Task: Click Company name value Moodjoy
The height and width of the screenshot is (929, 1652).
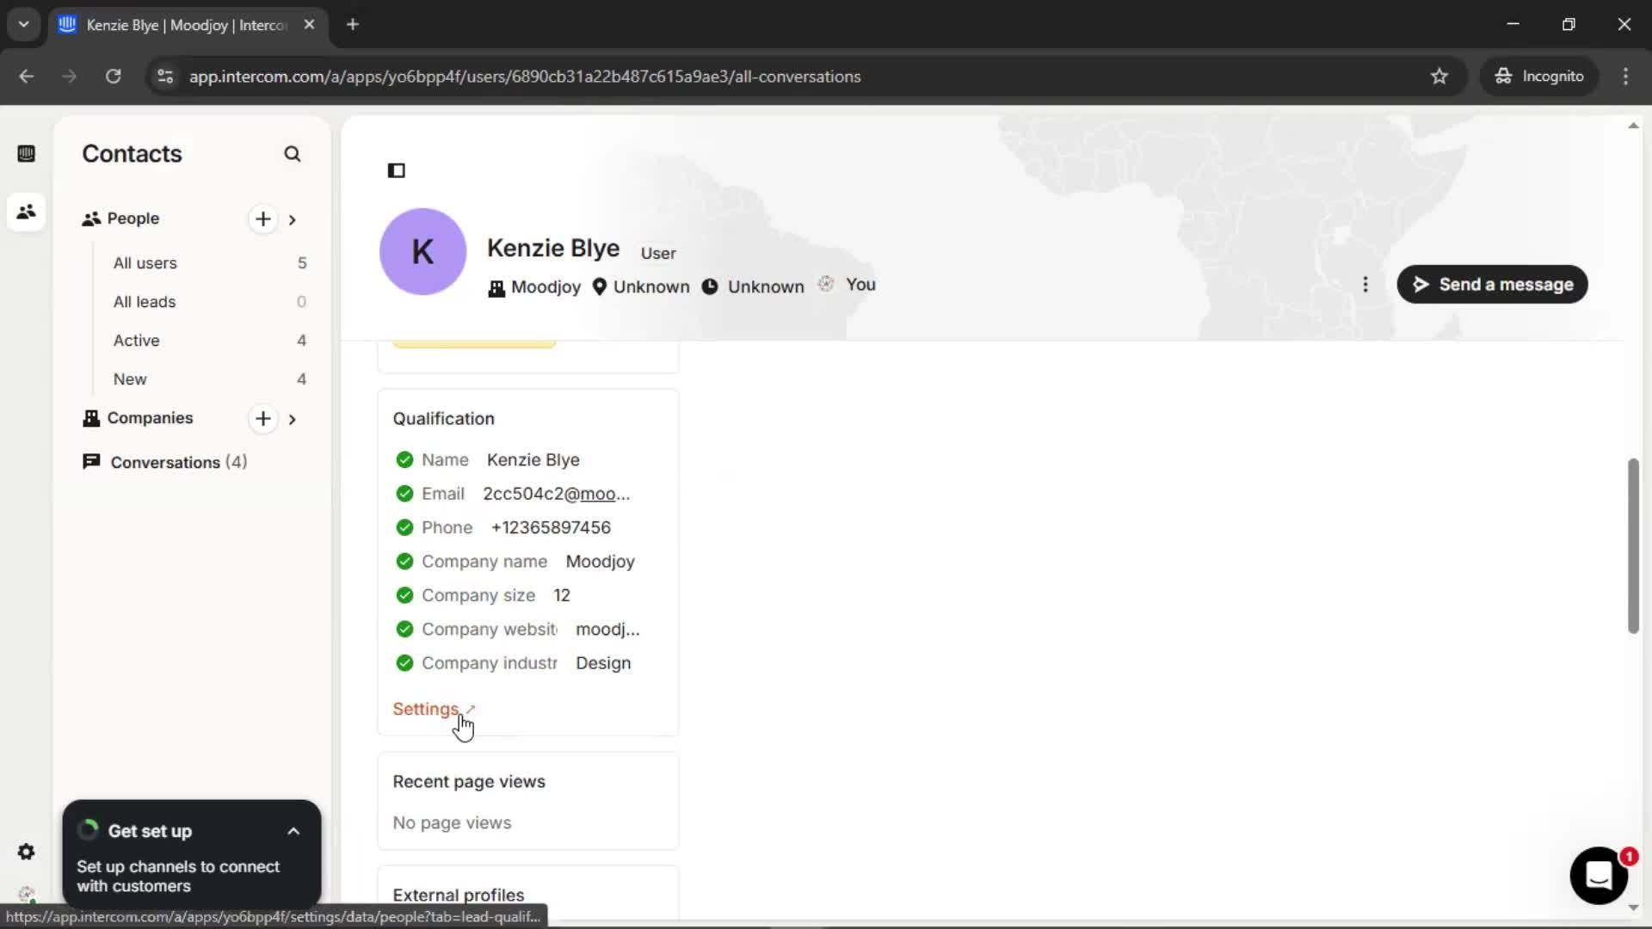Action: coord(600,562)
